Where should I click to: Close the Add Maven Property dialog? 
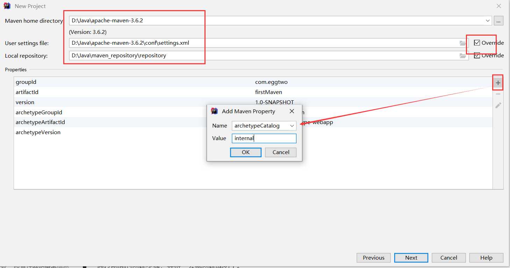[292, 111]
